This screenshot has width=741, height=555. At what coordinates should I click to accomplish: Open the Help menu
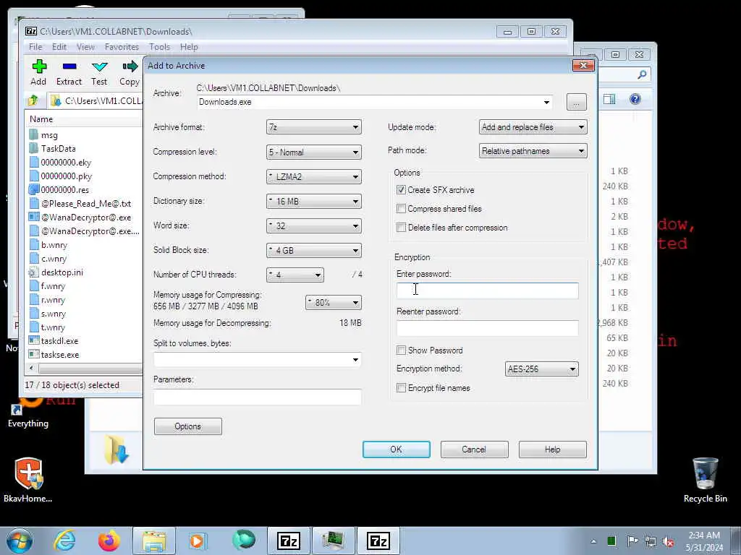click(x=189, y=47)
